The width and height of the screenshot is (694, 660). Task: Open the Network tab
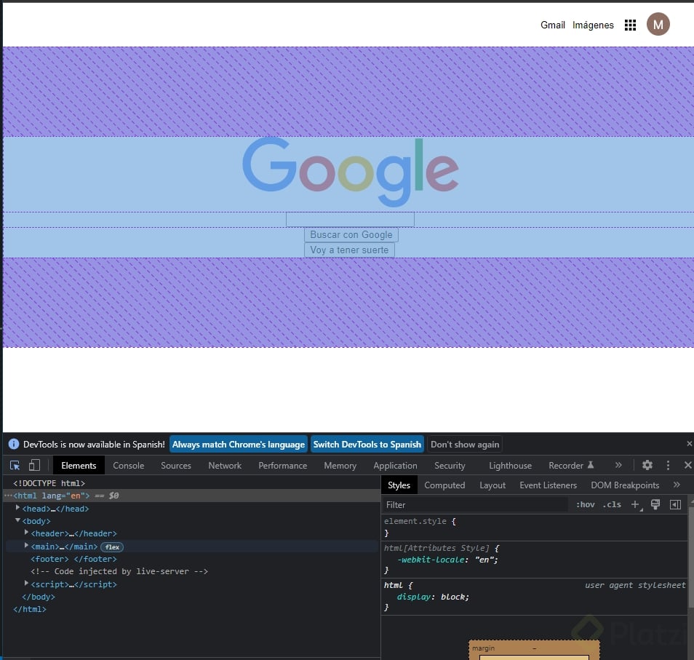point(225,466)
